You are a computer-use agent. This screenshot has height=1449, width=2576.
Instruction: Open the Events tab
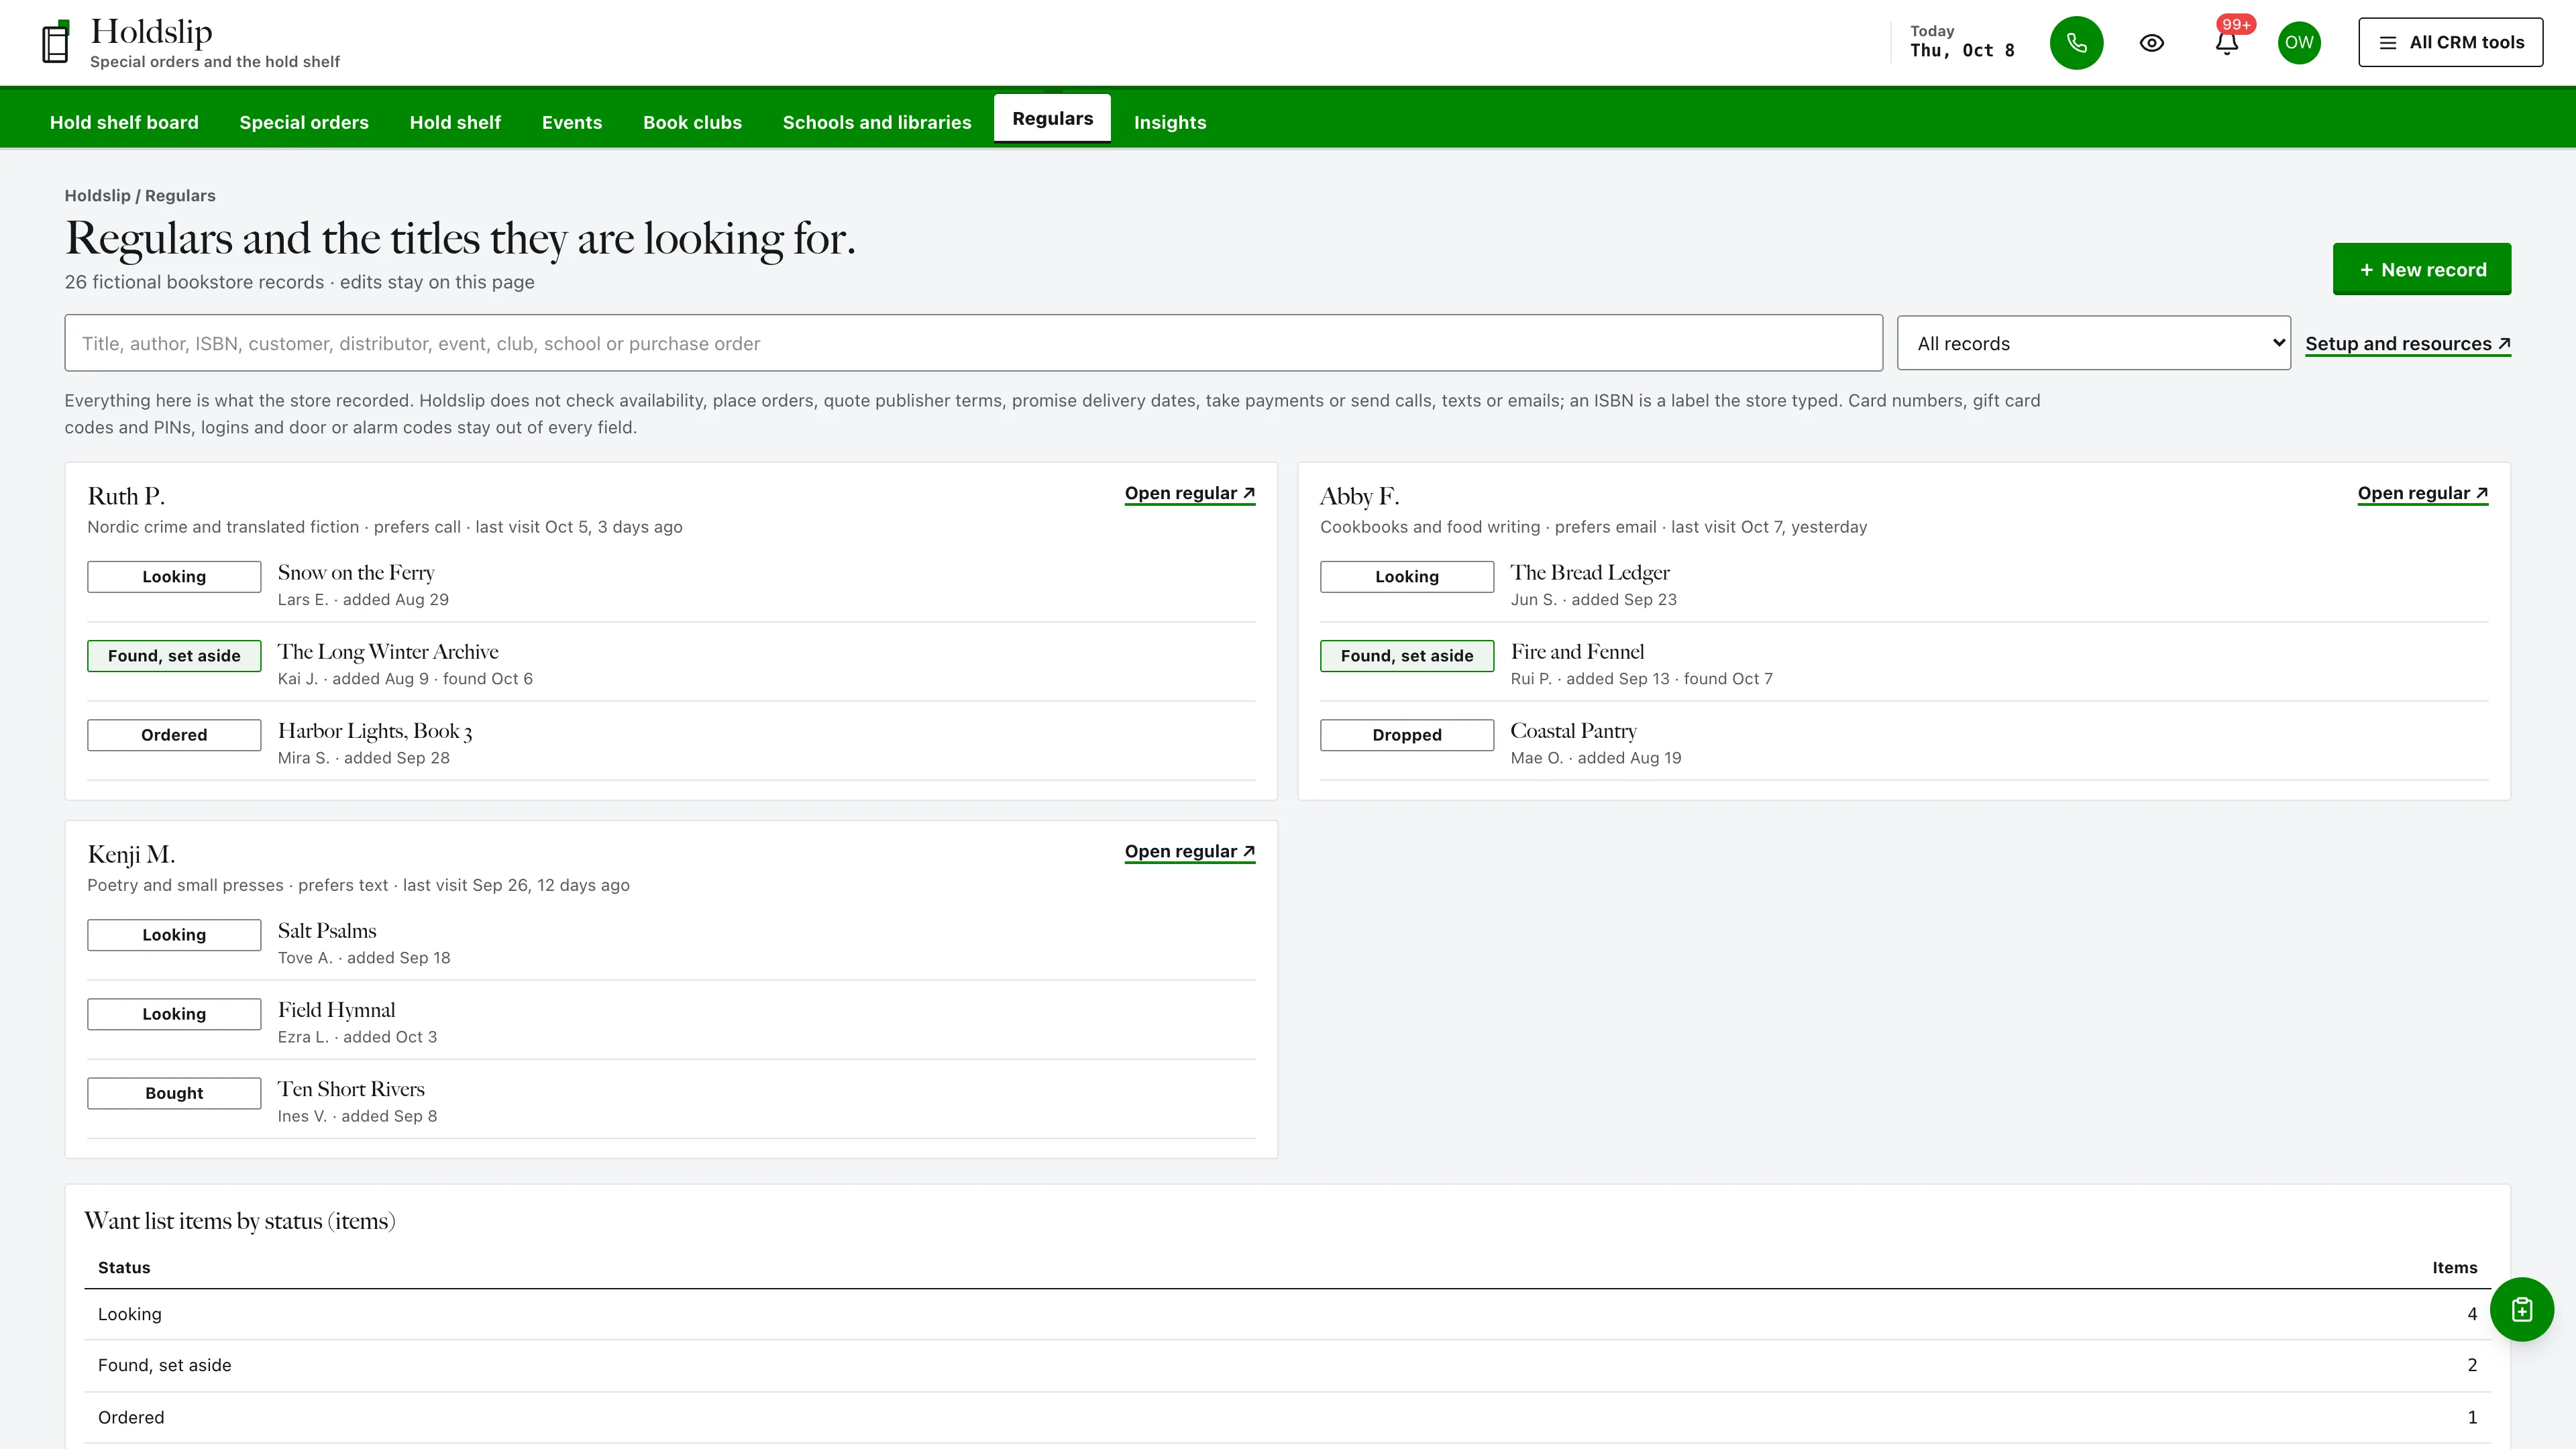pyautogui.click(x=572, y=122)
